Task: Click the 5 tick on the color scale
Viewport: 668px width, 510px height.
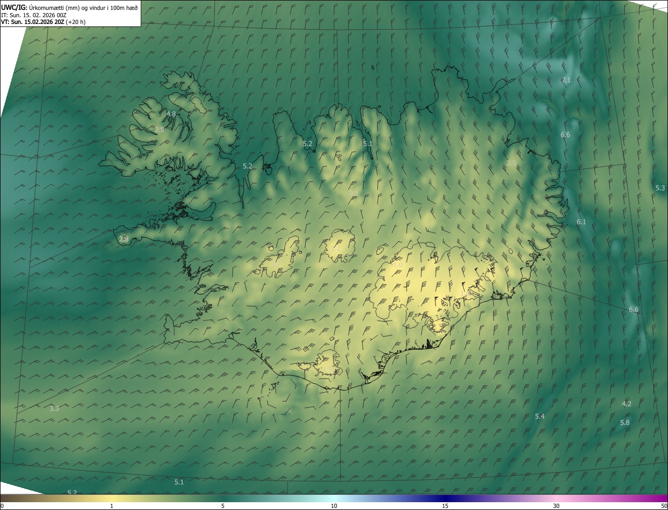Action: click(x=223, y=506)
